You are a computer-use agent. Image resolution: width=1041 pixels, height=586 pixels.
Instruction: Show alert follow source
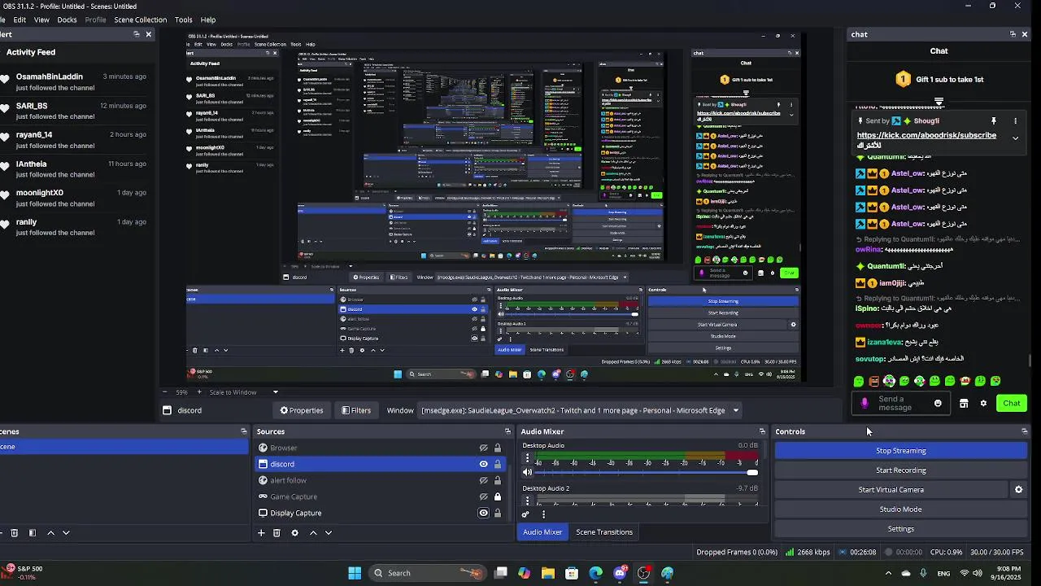pyautogui.click(x=483, y=480)
